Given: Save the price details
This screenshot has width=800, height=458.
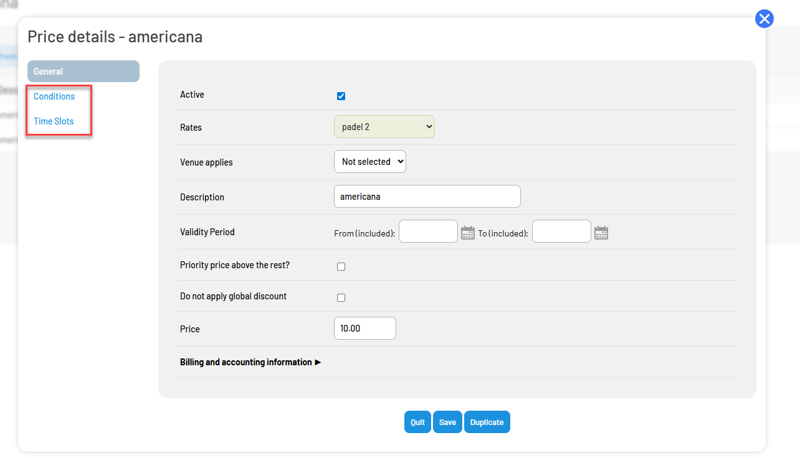Looking at the screenshot, I should point(447,422).
